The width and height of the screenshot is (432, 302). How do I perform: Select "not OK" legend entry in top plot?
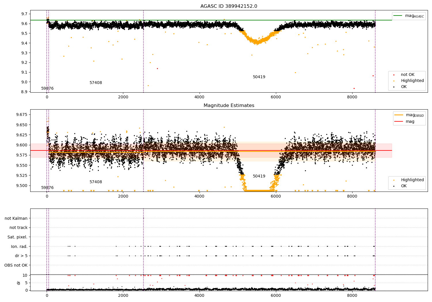[x=408, y=75]
